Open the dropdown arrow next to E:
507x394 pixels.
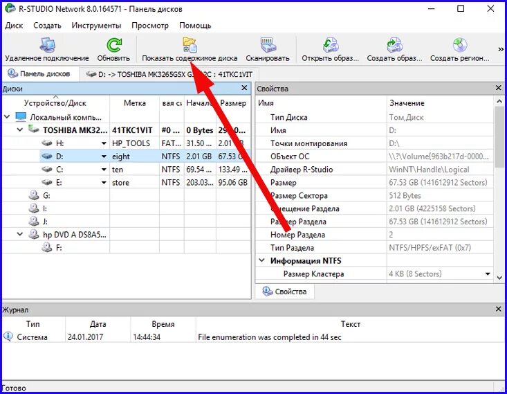[104, 183]
